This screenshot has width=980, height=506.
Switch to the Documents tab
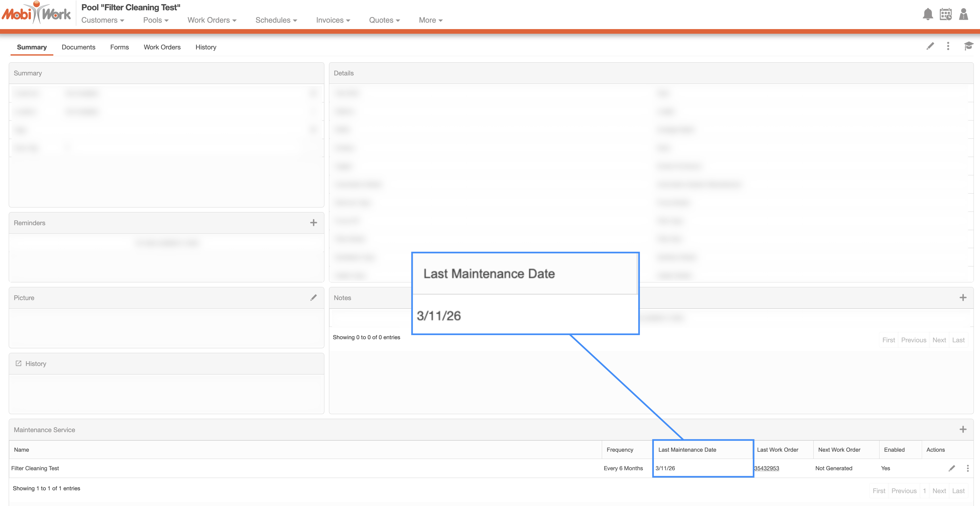tap(78, 47)
